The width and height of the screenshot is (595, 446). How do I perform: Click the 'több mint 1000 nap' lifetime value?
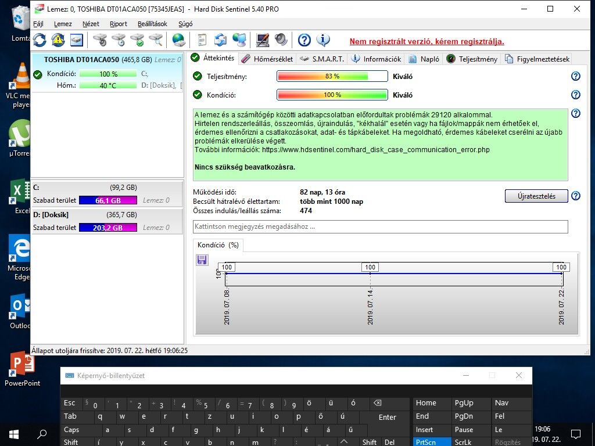point(331,202)
